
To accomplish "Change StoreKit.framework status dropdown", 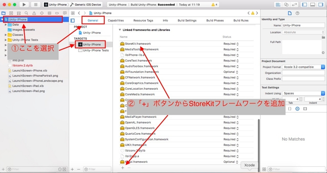I will (x=231, y=44).
